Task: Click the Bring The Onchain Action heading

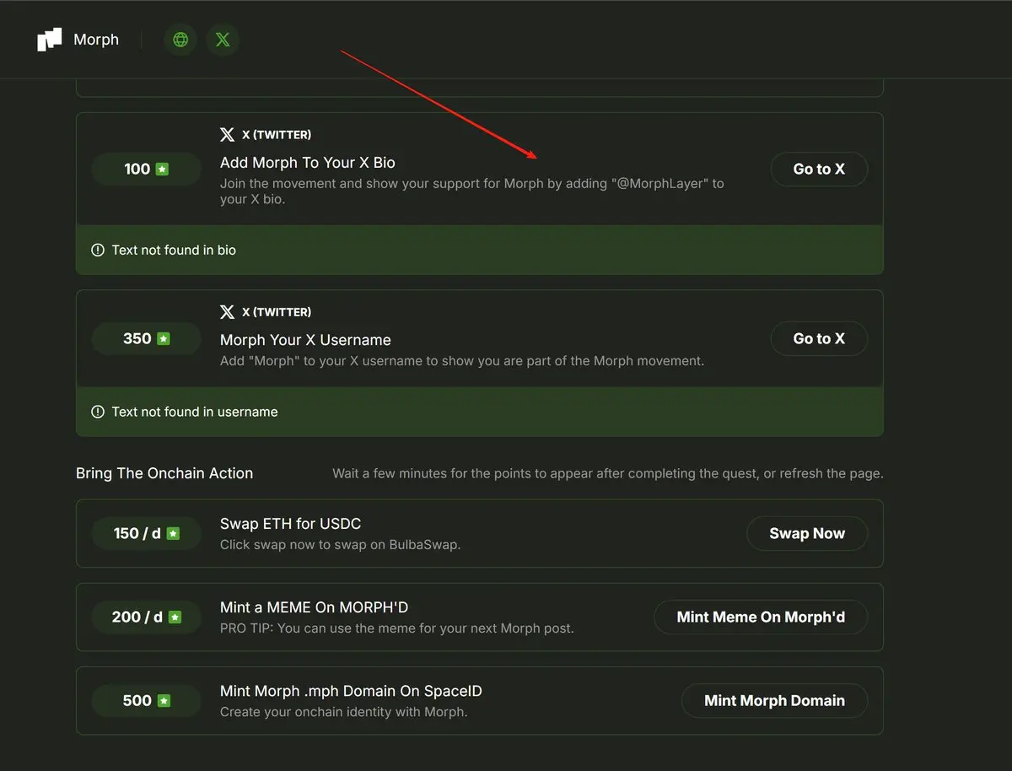Action: click(x=164, y=473)
